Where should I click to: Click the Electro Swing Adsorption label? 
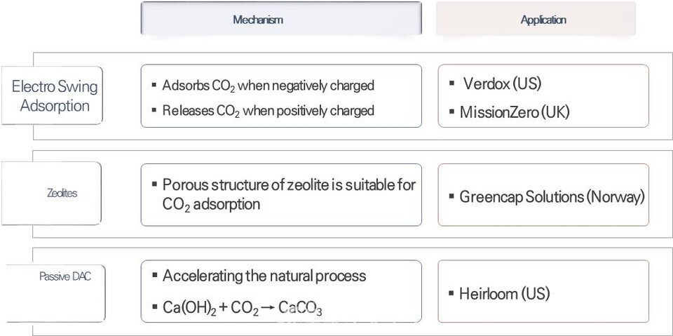pyautogui.click(x=55, y=97)
